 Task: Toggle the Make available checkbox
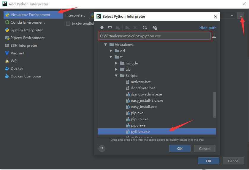pos(68,24)
